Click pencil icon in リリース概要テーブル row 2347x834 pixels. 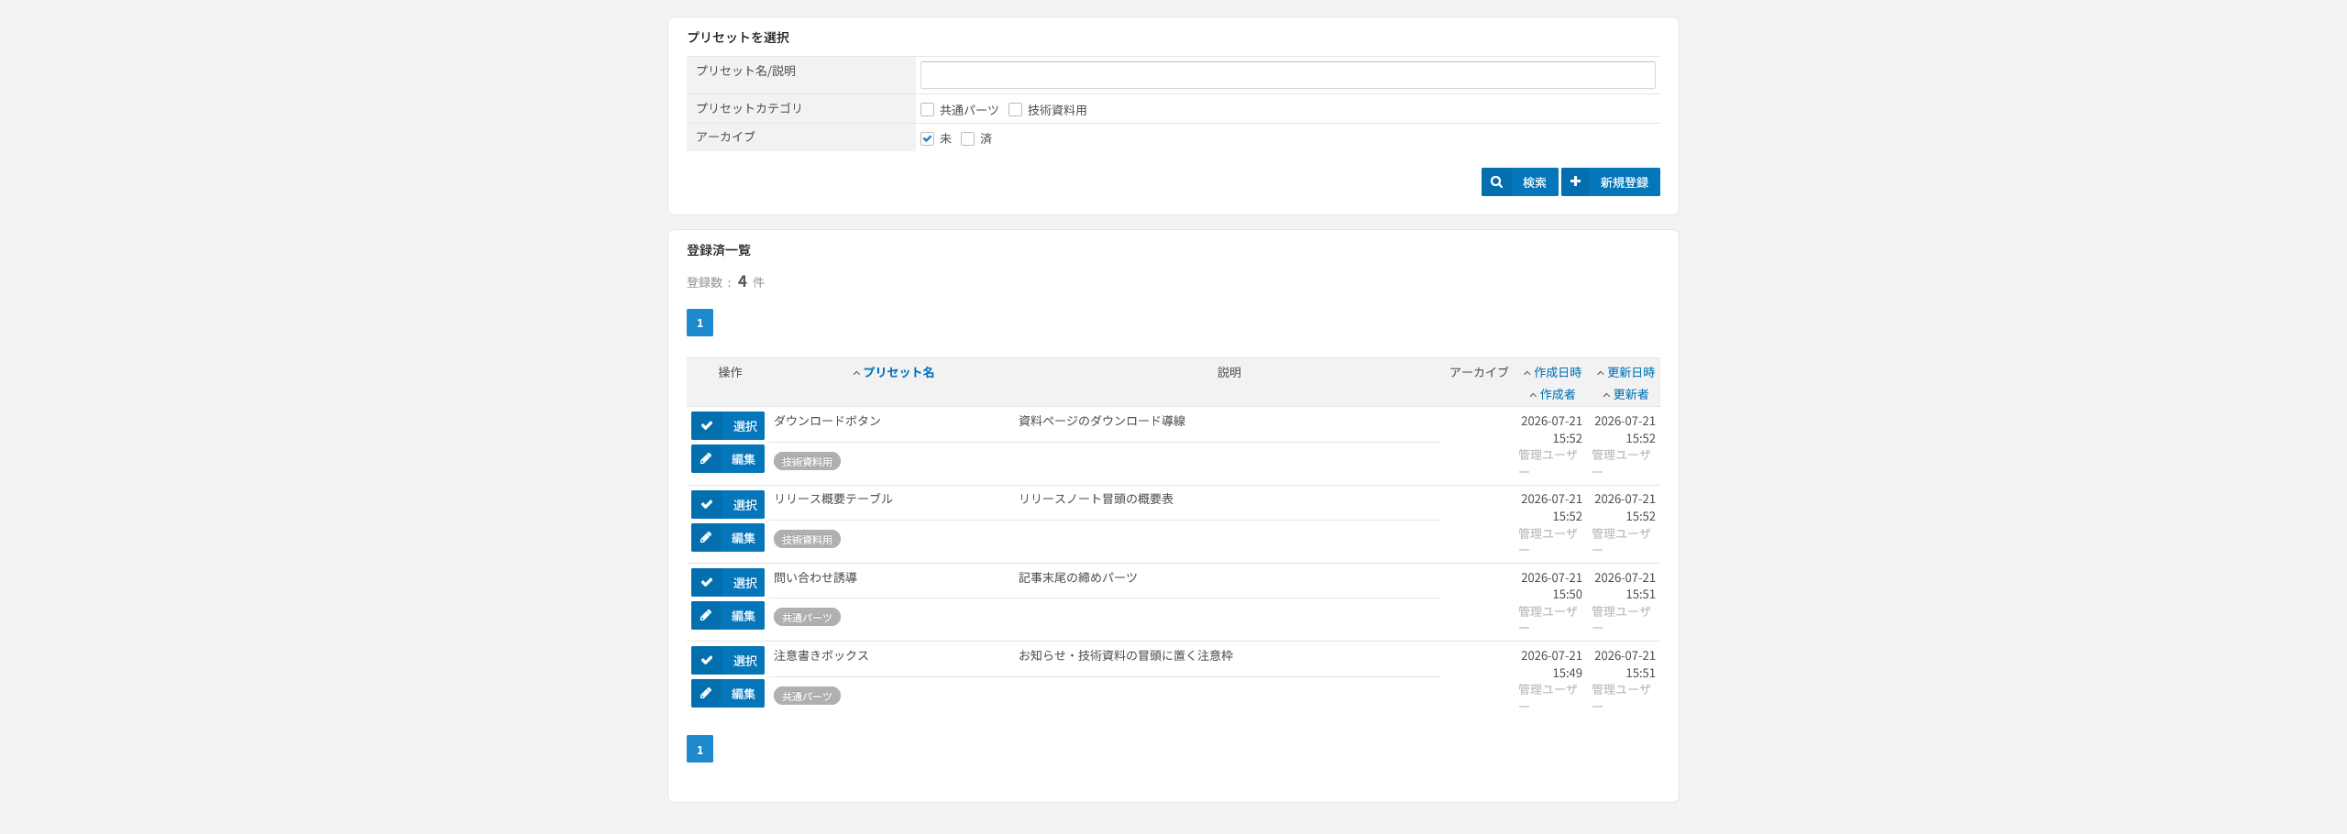(x=706, y=537)
